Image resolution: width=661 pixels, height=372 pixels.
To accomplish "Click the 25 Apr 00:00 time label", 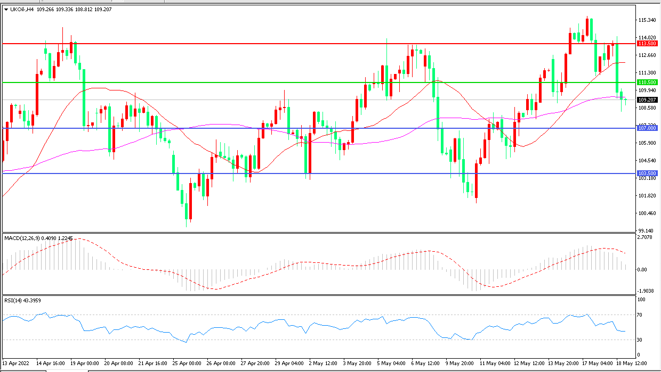I will tap(187, 363).
